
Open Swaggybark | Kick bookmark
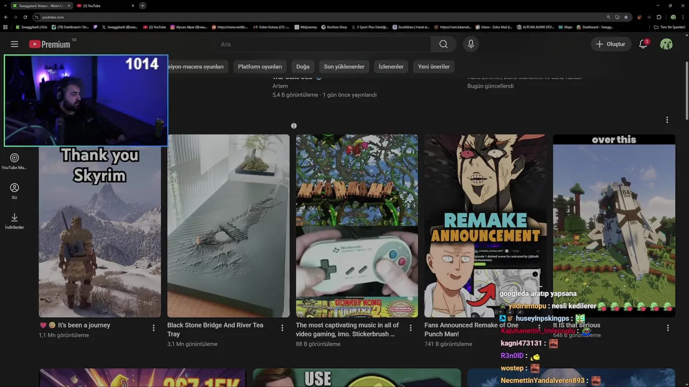[31, 27]
